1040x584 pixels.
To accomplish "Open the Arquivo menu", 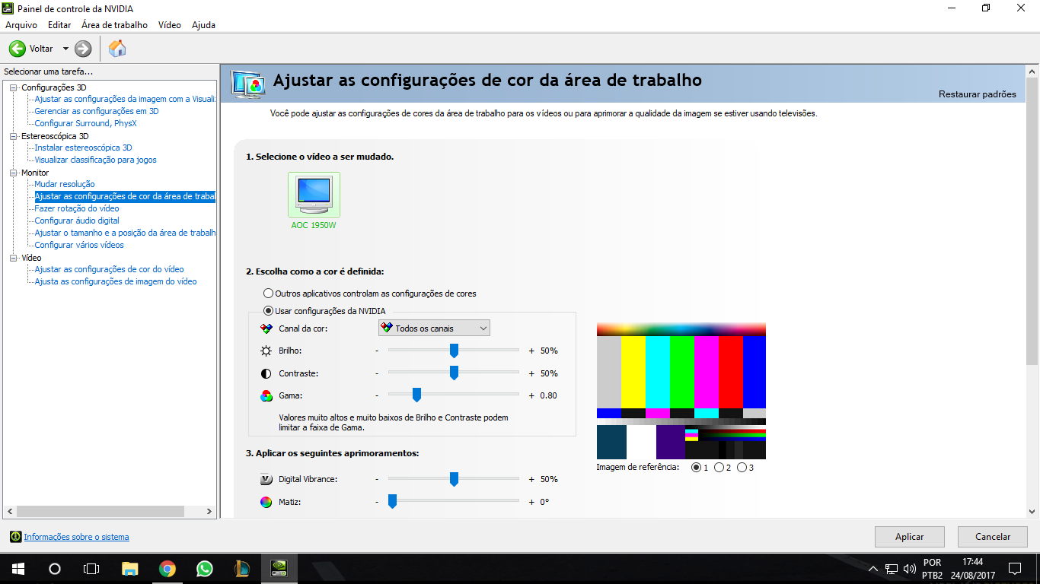I will (x=21, y=25).
